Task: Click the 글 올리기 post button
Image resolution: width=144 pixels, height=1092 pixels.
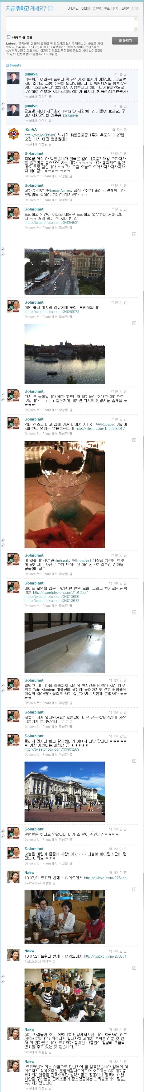Action: coord(125,41)
